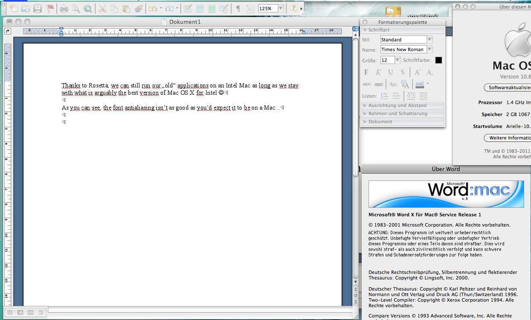
Task: Open the font Name dropdown arrow
Action: [430, 49]
